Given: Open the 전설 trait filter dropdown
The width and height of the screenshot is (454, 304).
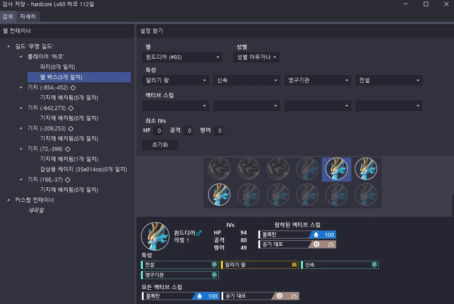Looking at the screenshot, I should click(x=389, y=80).
